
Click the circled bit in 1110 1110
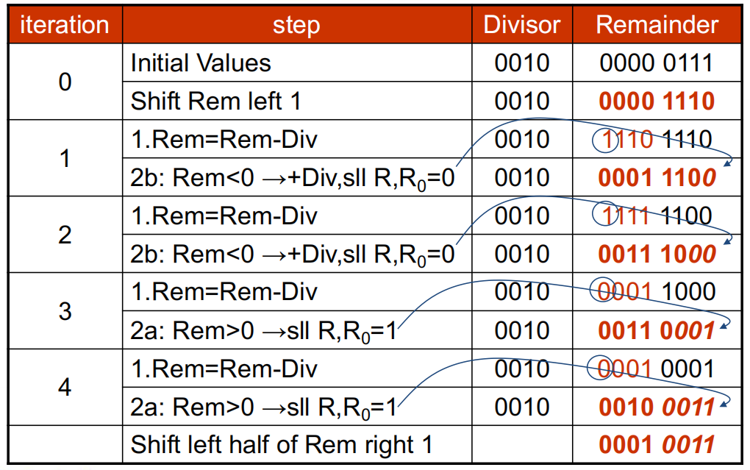(x=607, y=140)
